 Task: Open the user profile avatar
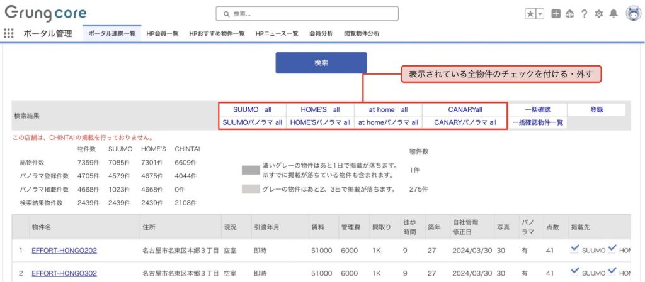coord(632,13)
